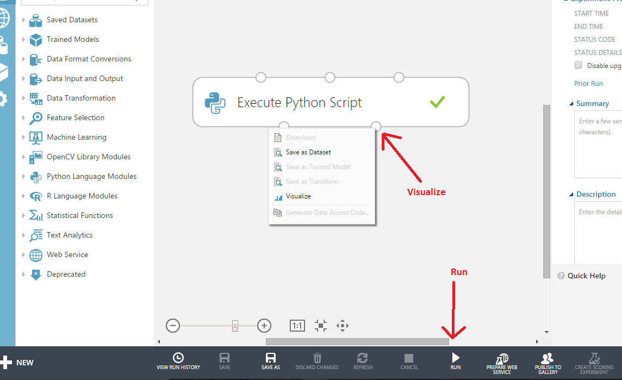The width and height of the screenshot is (622, 380).
Task: Click Publish to Gallery
Action: 548,363
